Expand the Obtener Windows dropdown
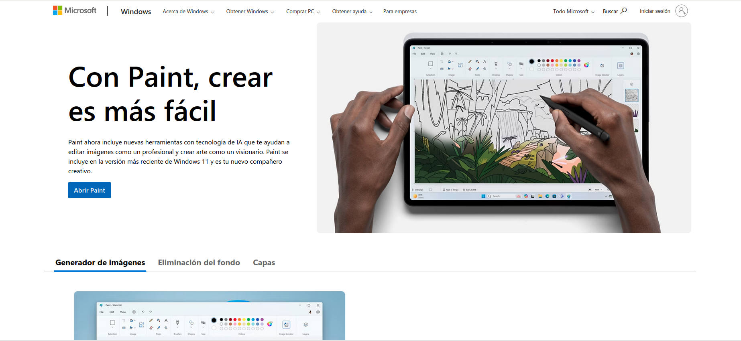The height and width of the screenshot is (341, 741). [x=250, y=12]
